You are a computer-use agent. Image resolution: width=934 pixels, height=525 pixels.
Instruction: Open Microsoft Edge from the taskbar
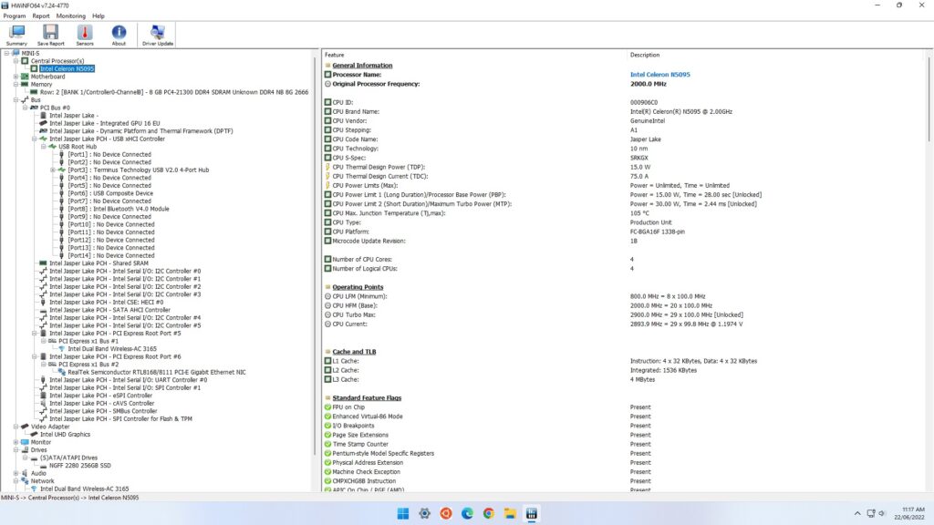pyautogui.click(x=467, y=513)
